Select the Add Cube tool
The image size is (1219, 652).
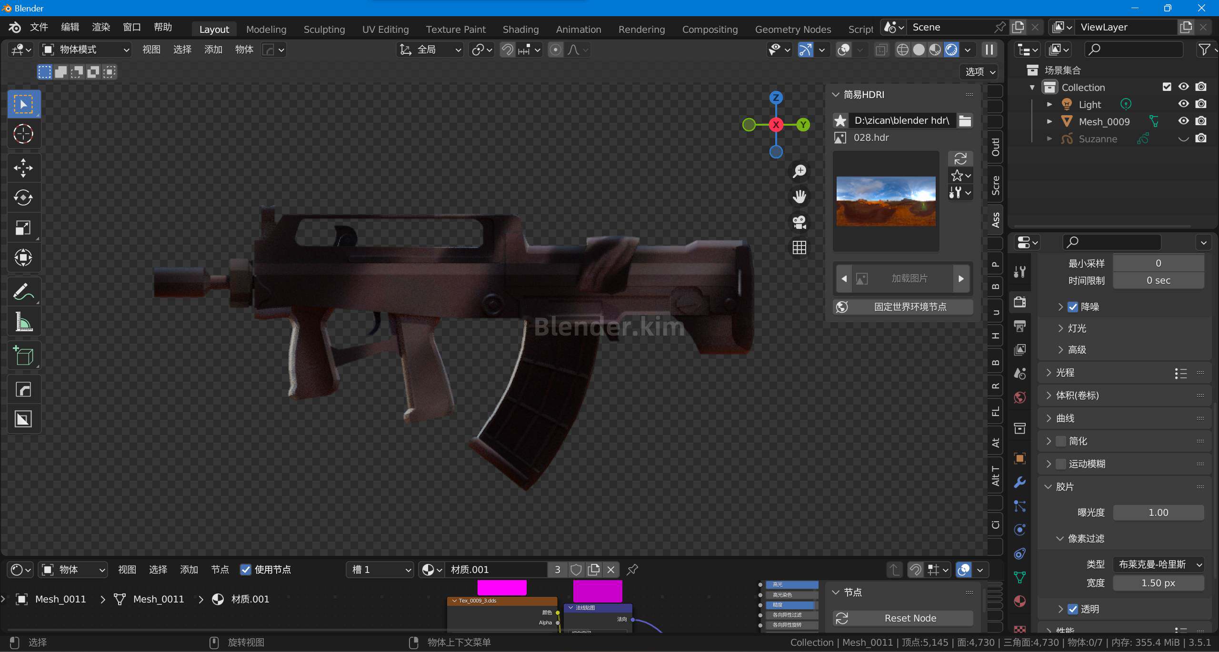(23, 355)
